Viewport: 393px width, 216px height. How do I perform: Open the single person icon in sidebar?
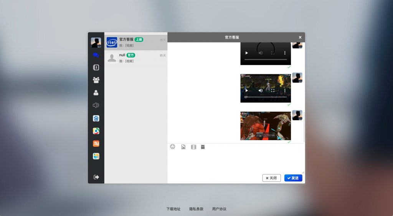(x=96, y=93)
